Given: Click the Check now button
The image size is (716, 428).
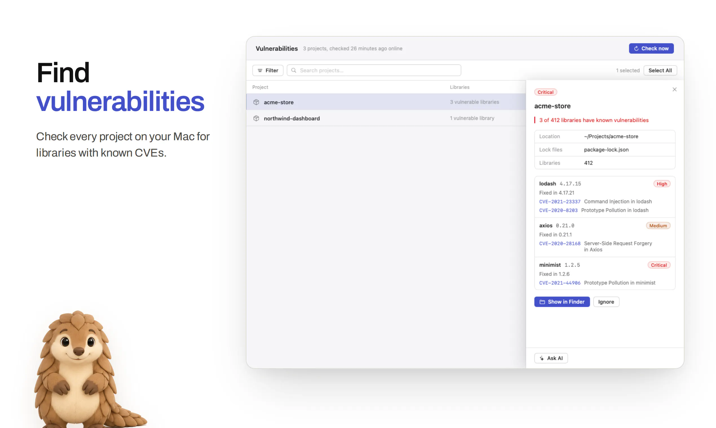Looking at the screenshot, I should click(x=651, y=48).
